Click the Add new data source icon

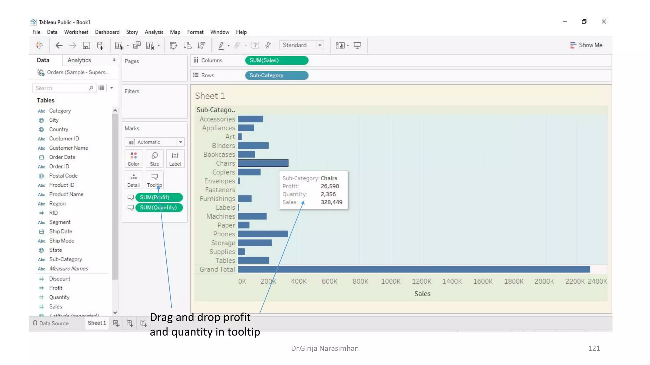pos(100,45)
